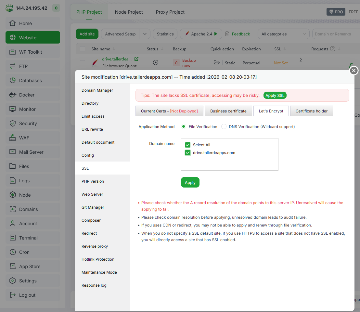Open the Terminal icon in sidebar

click(13, 238)
